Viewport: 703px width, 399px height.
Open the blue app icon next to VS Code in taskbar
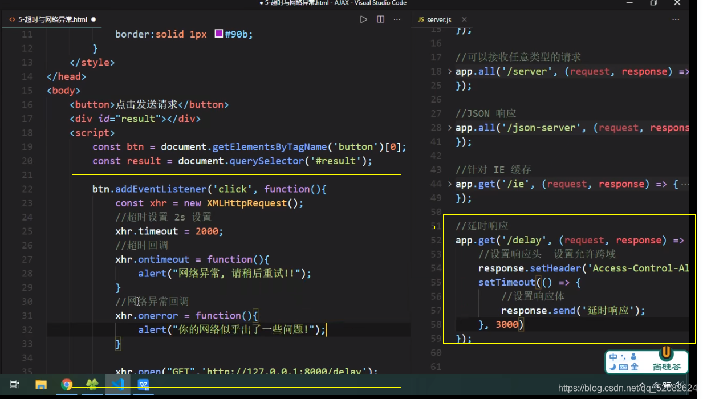[144, 385]
